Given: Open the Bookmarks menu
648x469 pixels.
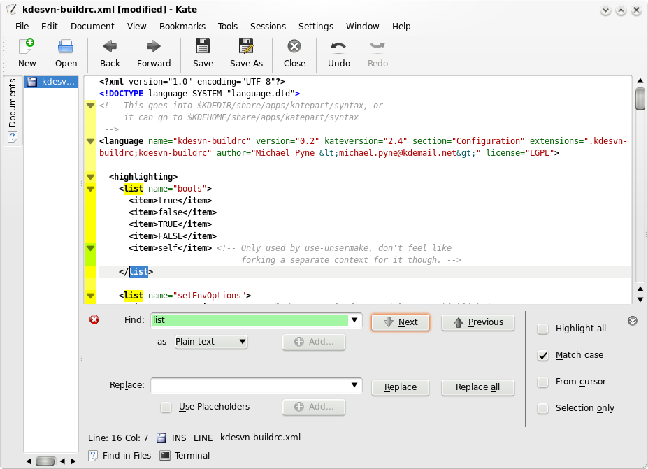Looking at the screenshot, I should click(182, 27).
